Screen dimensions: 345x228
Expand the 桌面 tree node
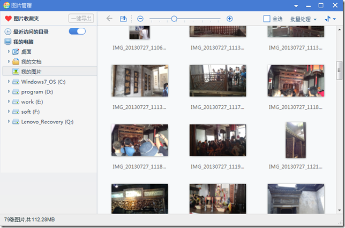coord(9,52)
